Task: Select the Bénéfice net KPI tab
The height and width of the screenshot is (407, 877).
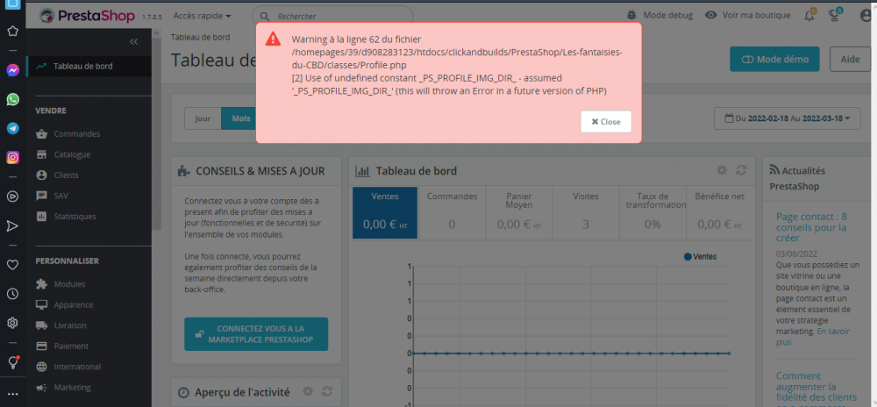Action: (719, 212)
